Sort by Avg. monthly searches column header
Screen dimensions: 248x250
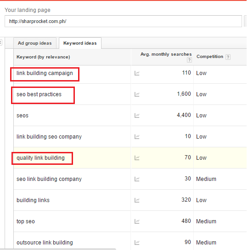(x=166, y=54)
